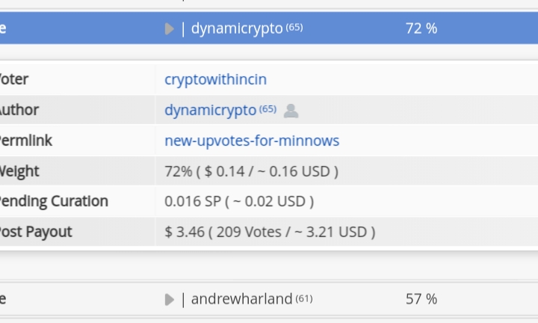Click the Post Payout label
Viewport: 538px width, 323px height.
pos(36,232)
